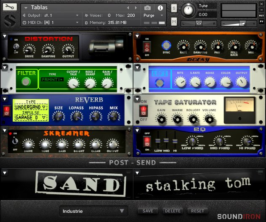
Task: Open the Delay slot menu arrow
Action: [137, 36]
